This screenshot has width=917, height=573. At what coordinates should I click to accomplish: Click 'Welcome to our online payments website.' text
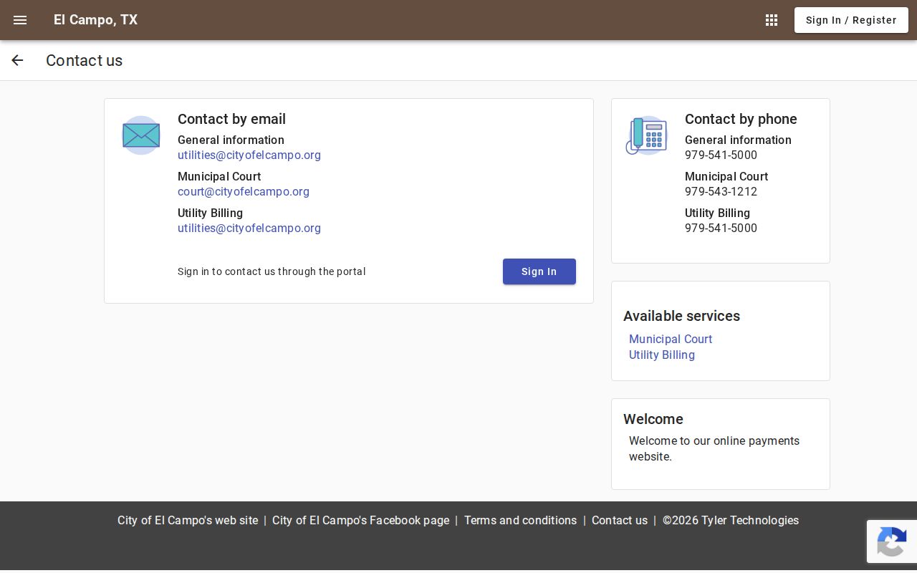[714, 449]
